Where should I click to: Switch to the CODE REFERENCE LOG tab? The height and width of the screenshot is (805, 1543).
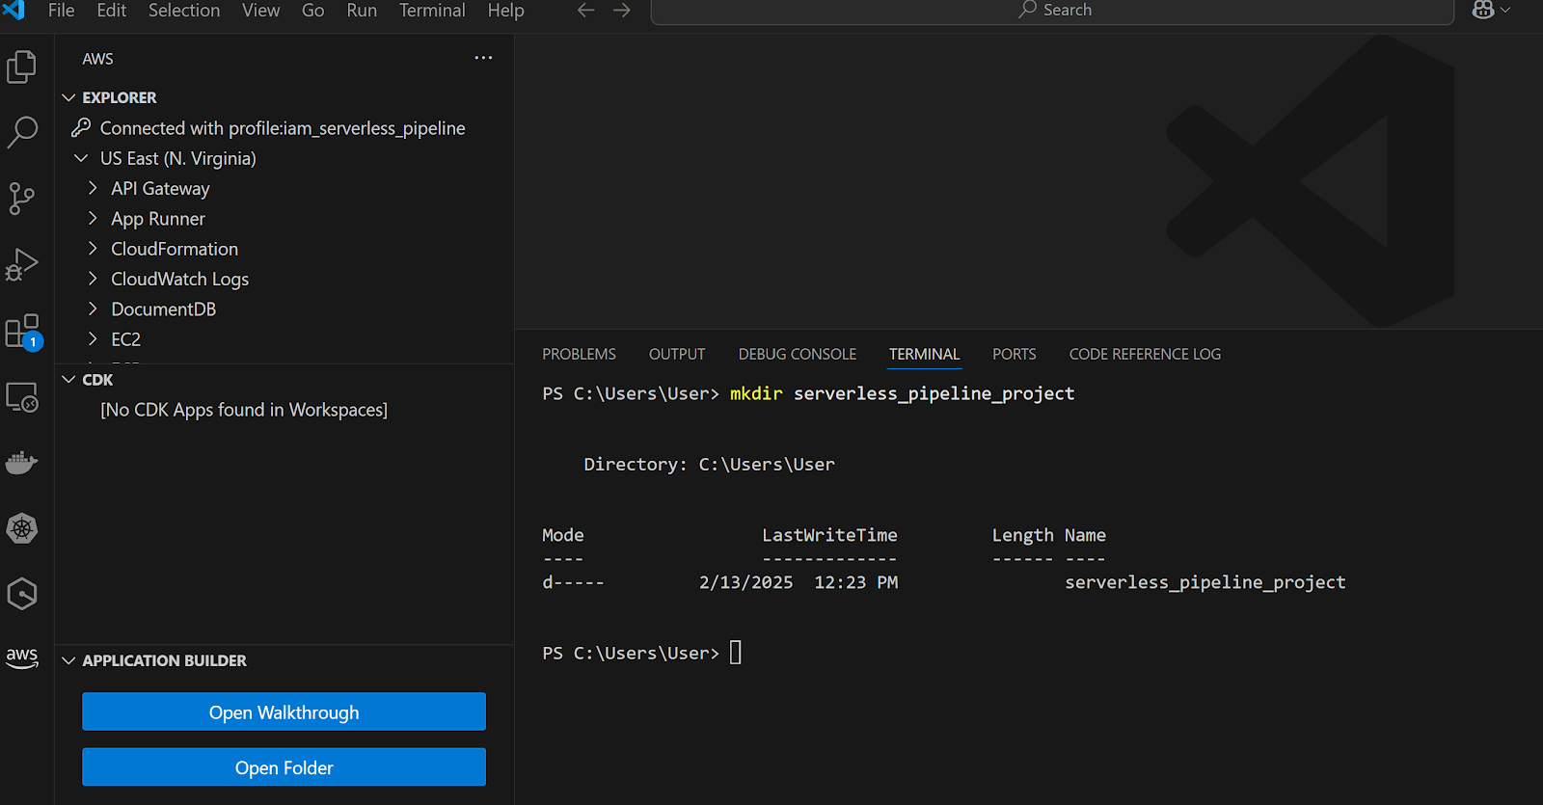tap(1145, 354)
